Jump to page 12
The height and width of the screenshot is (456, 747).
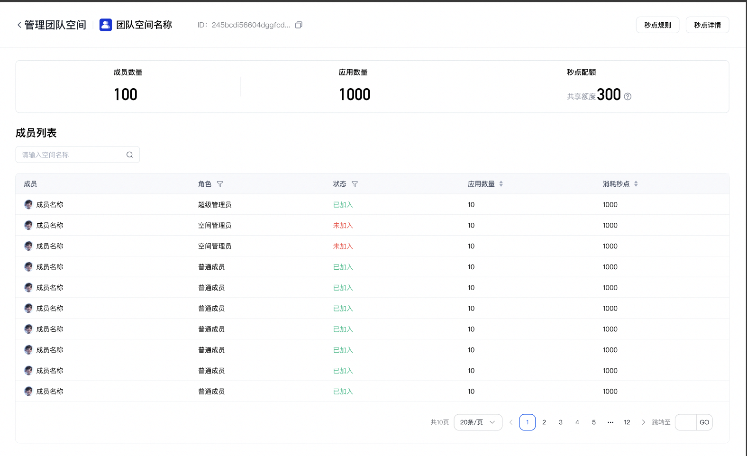[x=627, y=422]
